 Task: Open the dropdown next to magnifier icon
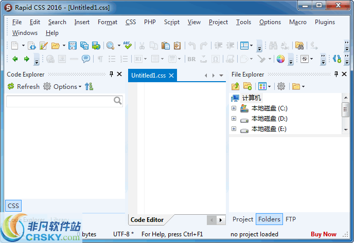pos(119,46)
